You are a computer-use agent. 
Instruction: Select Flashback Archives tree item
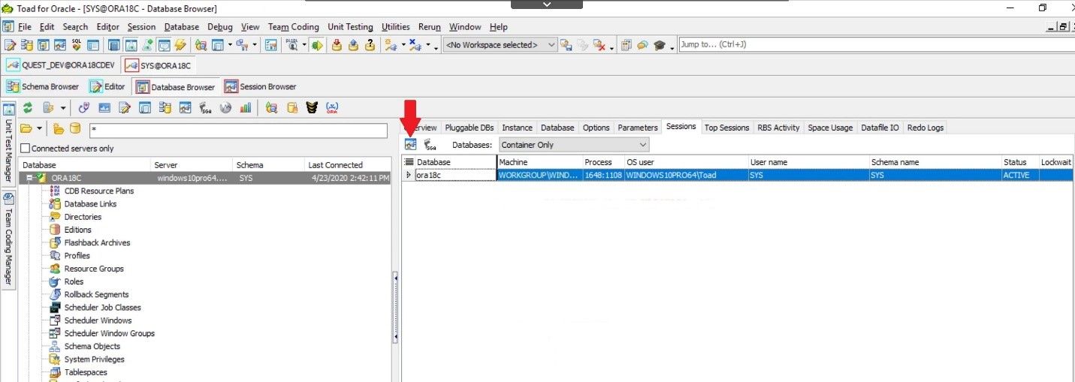(97, 242)
